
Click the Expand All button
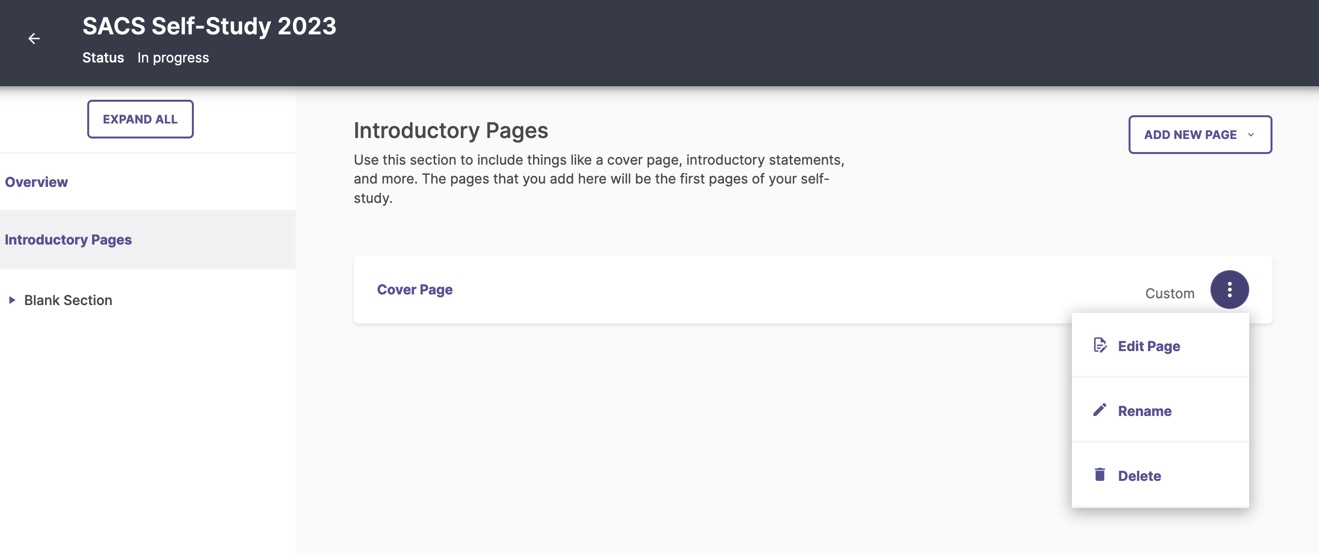(x=140, y=119)
